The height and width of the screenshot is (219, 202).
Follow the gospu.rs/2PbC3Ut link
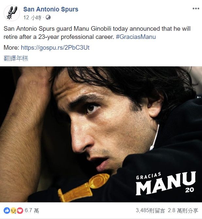pyautogui.click(x=55, y=48)
